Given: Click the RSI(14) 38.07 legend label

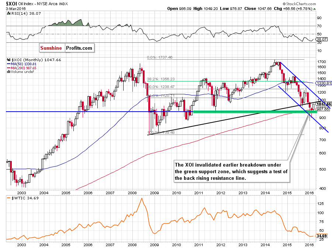Looking at the screenshot, I should pos(24,14).
